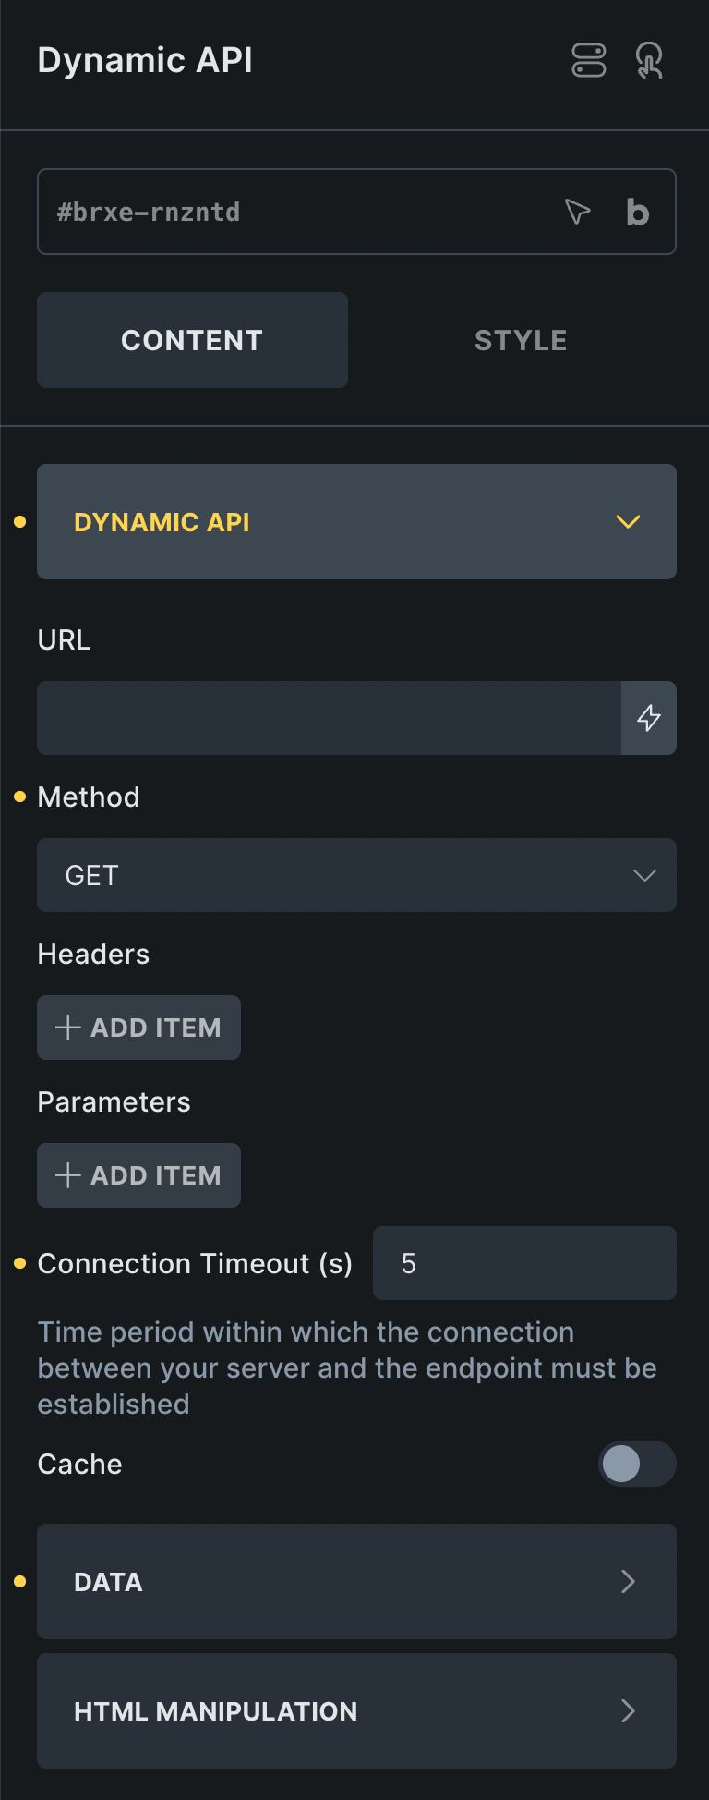709x1800 pixels.
Task: Select the CONTENT tab
Action: (192, 339)
